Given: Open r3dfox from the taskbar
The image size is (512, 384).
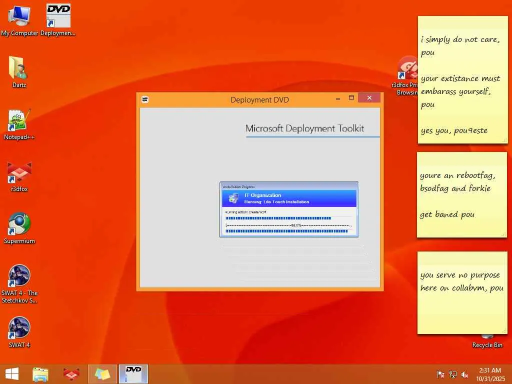Looking at the screenshot, I should [x=71, y=374].
